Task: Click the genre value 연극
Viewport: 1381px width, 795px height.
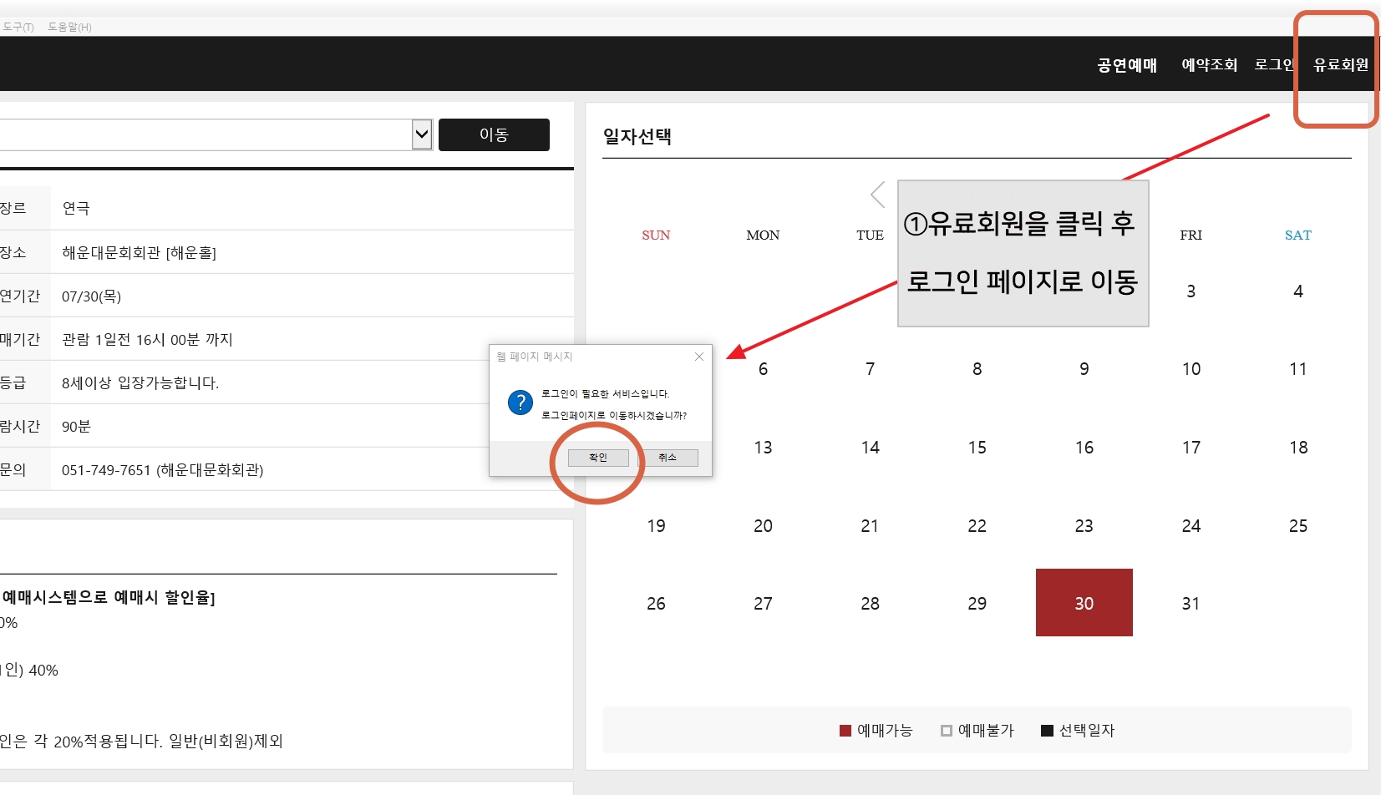Action: (x=76, y=208)
